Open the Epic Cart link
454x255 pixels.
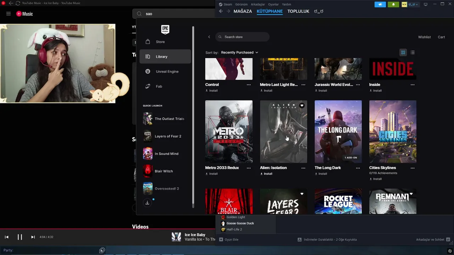click(441, 37)
